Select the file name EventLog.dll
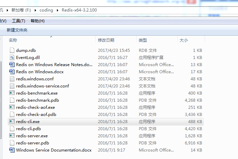 28,57
